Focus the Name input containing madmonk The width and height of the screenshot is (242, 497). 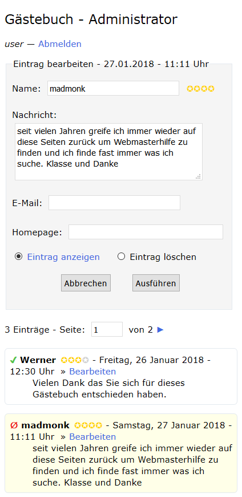click(113, 88)
